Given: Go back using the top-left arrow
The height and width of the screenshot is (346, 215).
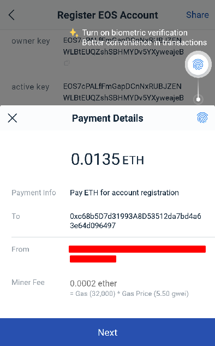Looking at the screenshot, I should tap(11, 15).
